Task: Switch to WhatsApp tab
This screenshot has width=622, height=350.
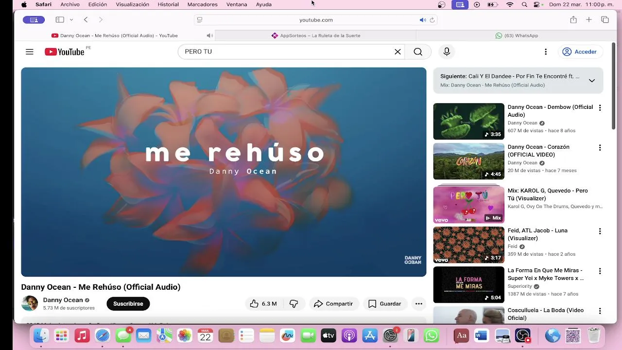Action: coord(517,35)
